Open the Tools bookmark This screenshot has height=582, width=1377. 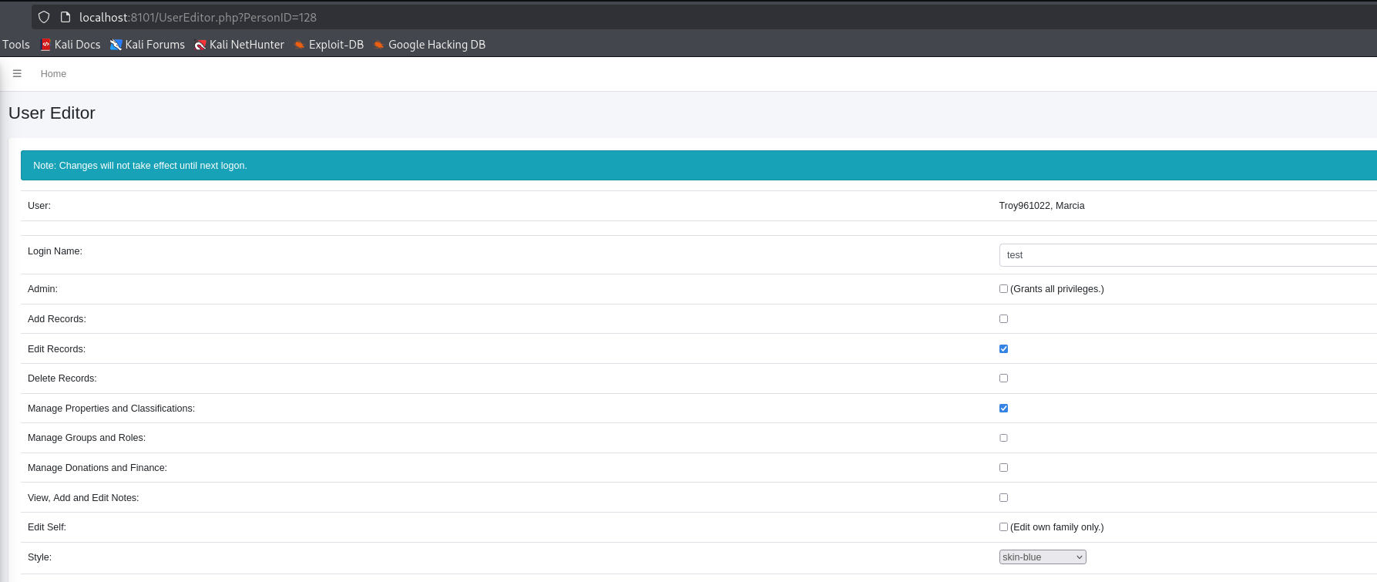point(16,45)
